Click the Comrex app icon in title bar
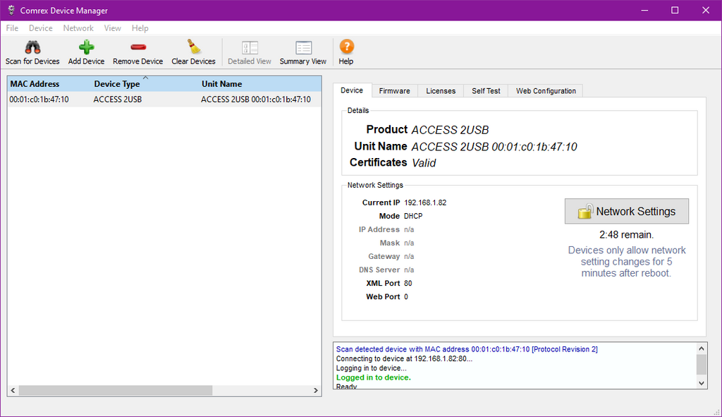722x417 pixels. 11,10
